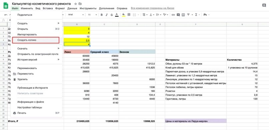This screenshot has height=130, width=269.
Task: Click the document title Калькулятор косметического ремонта
Action: click(41, 4)
